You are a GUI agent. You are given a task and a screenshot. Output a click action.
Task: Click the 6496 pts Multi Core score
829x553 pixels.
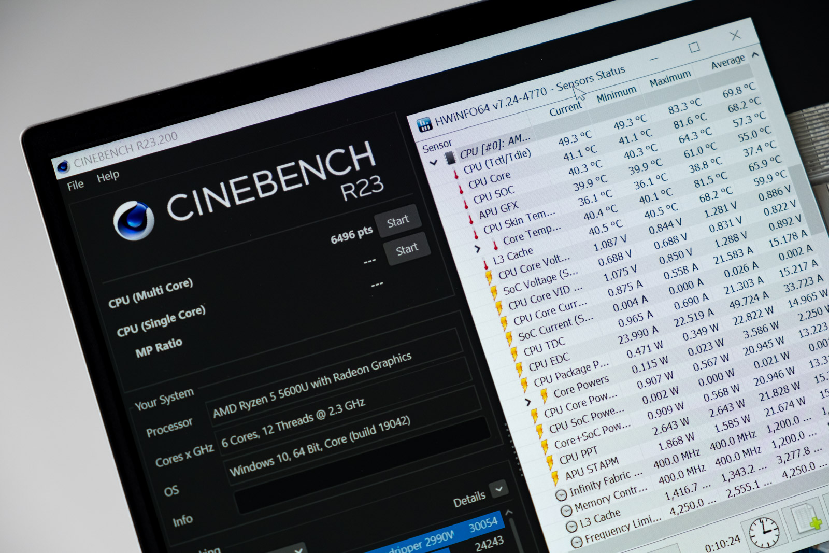click(351, 235)
